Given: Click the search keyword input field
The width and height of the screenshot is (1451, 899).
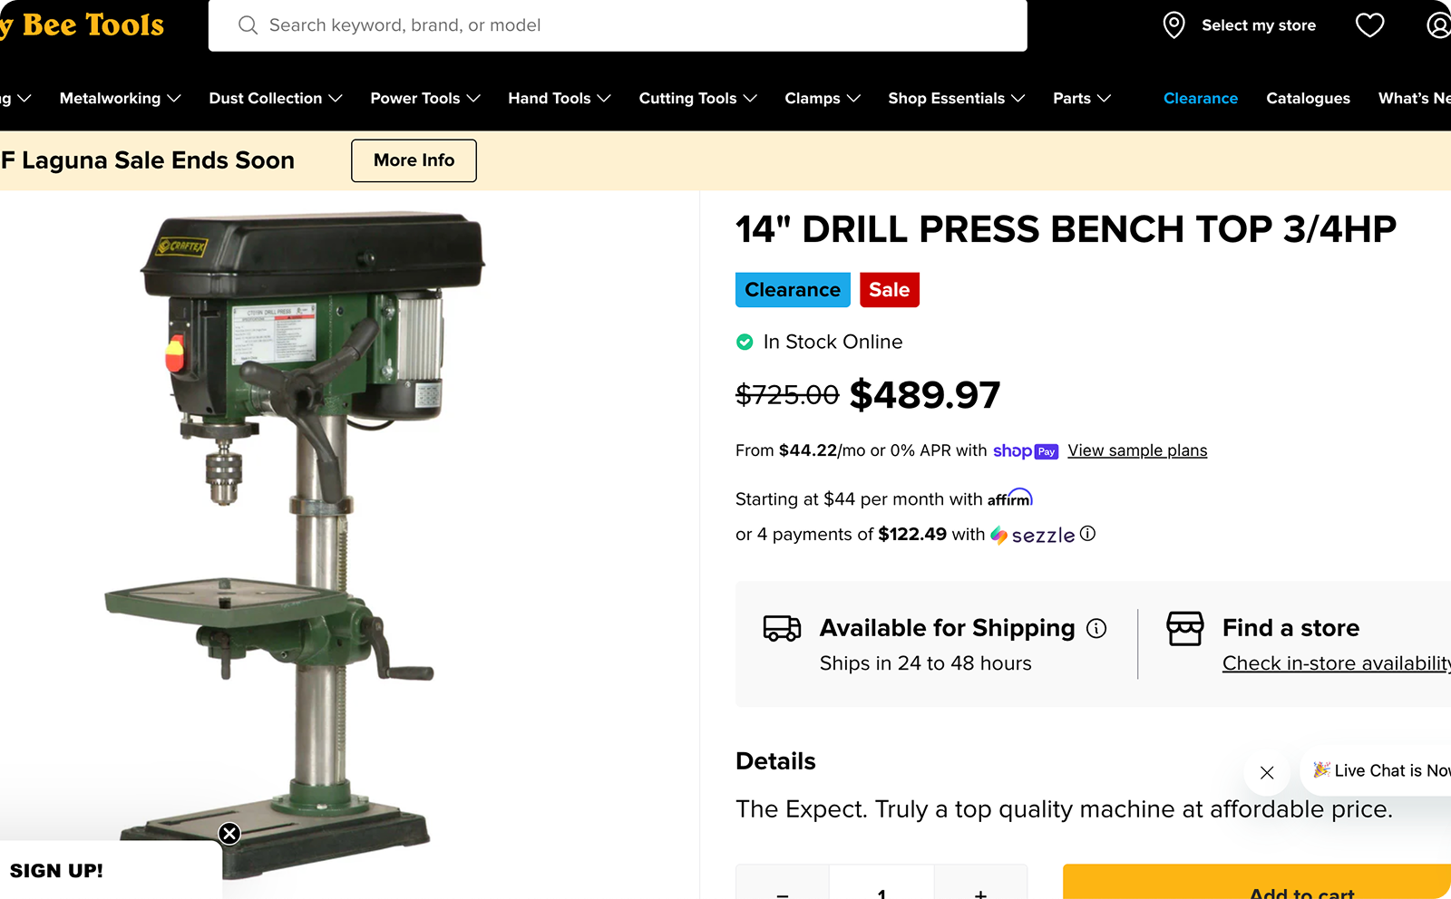Looking at the screenshot, I should click(x=618, y=25).
